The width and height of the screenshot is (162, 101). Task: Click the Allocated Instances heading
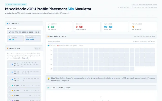pos(60,88)
